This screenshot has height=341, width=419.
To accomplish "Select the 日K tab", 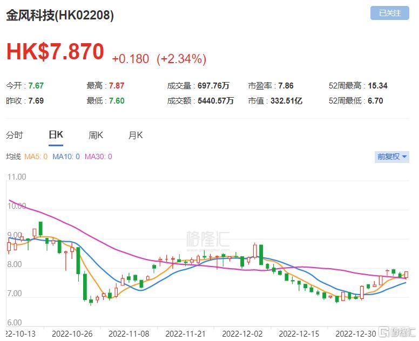I will coord(56,135).
